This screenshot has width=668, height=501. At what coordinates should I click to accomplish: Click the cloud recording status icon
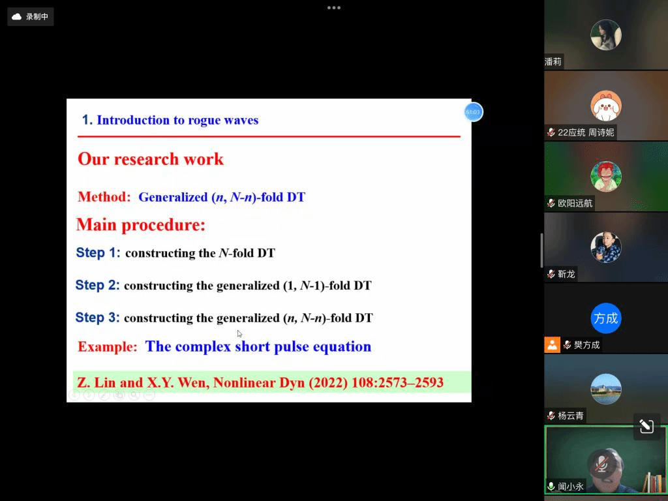pos(17,17)
